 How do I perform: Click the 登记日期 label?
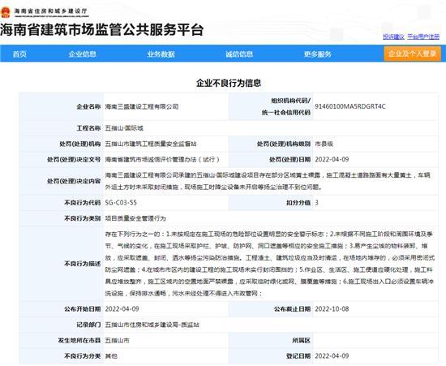[x=298, y=355]
